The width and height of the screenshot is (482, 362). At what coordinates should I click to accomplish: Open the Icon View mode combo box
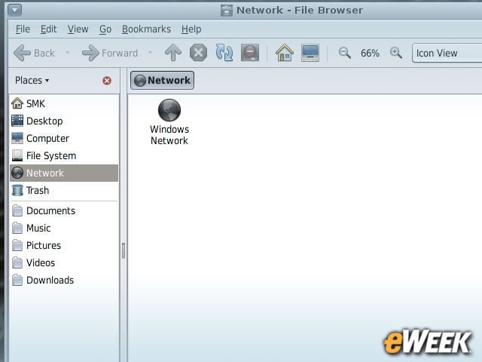pos(447,53)
